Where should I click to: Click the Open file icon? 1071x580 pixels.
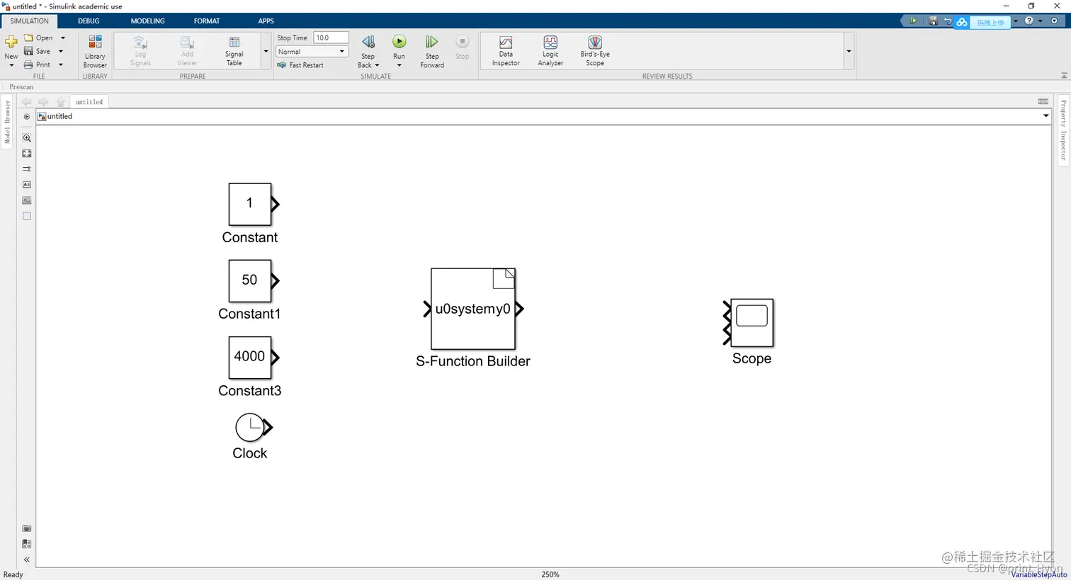coord(28,38)
